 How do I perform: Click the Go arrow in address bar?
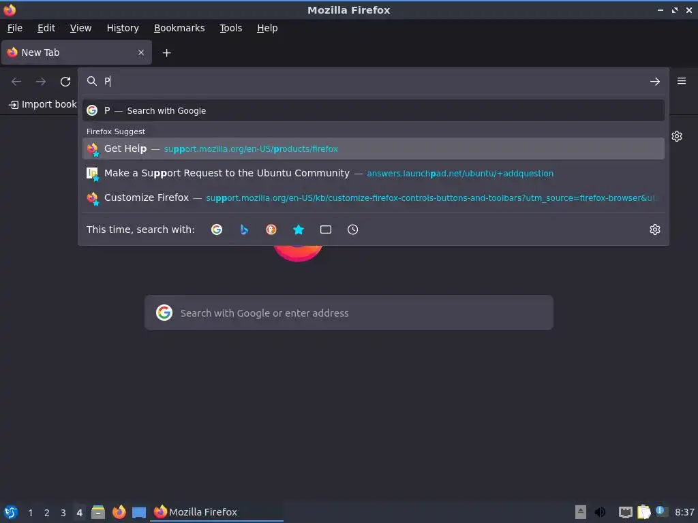pos(654,82)
